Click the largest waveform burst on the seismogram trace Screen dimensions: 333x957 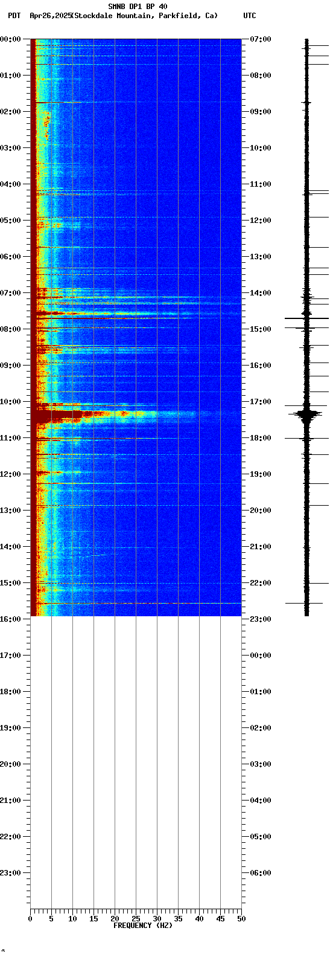tap(307, 414)
